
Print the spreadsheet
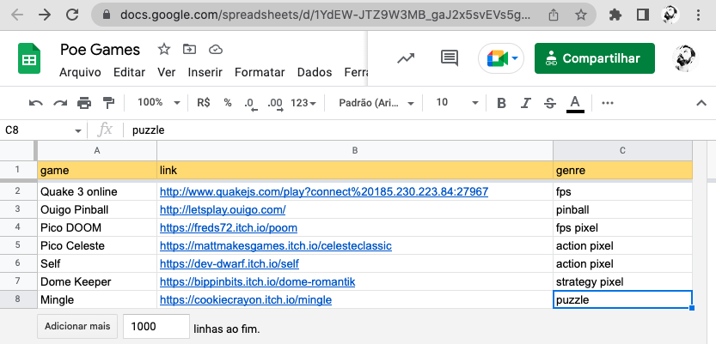coord(84,103)
